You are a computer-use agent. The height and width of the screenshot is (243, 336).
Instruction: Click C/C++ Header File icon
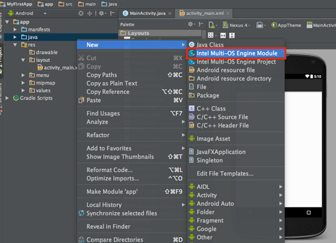[x=192, y=125]
